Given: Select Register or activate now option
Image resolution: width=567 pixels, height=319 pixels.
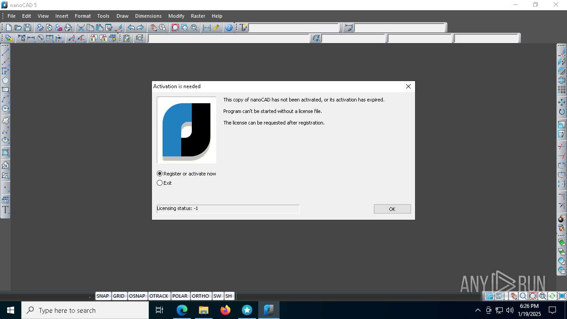Looking at the screenshot, I should pos(186,174).
